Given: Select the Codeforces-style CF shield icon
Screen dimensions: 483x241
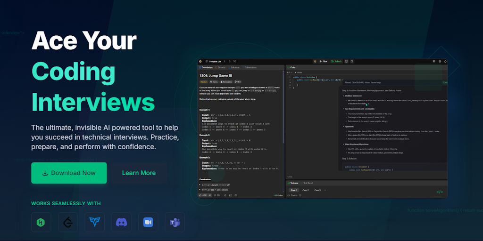Looking at the screenshot, I should coord(94,222).
